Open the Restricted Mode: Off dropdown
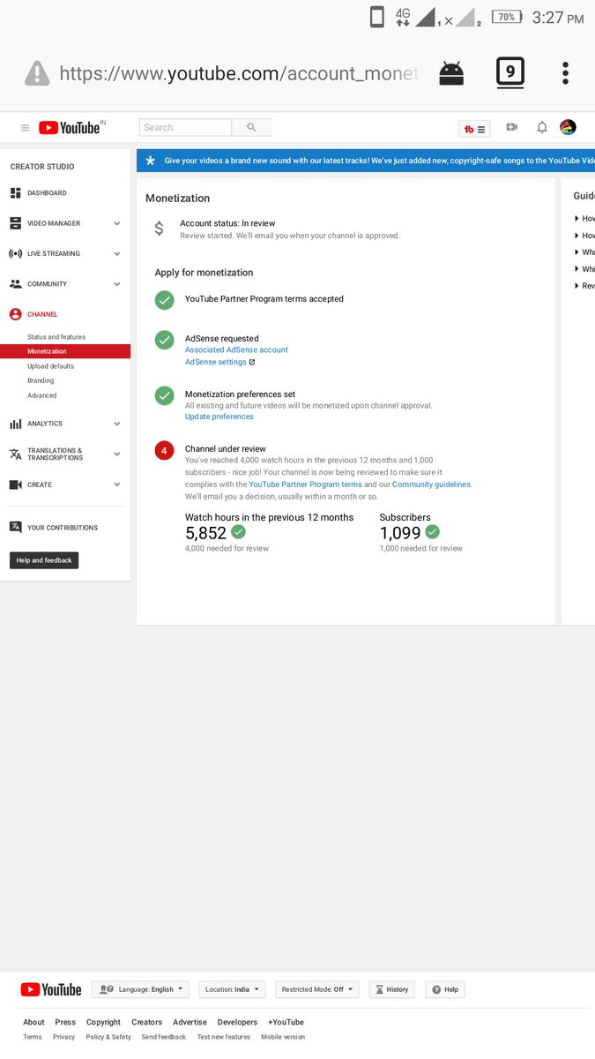 click(x=316, y=989)
